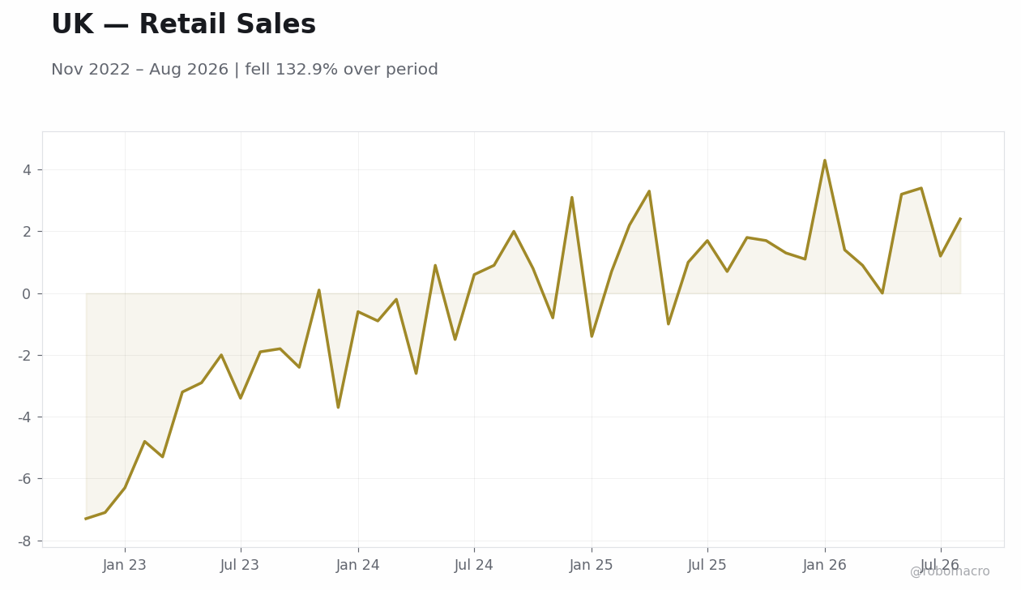The height and width of the screenshot is (590, 1021).
Task: Click the y-axis label 2
Action: 27,232
